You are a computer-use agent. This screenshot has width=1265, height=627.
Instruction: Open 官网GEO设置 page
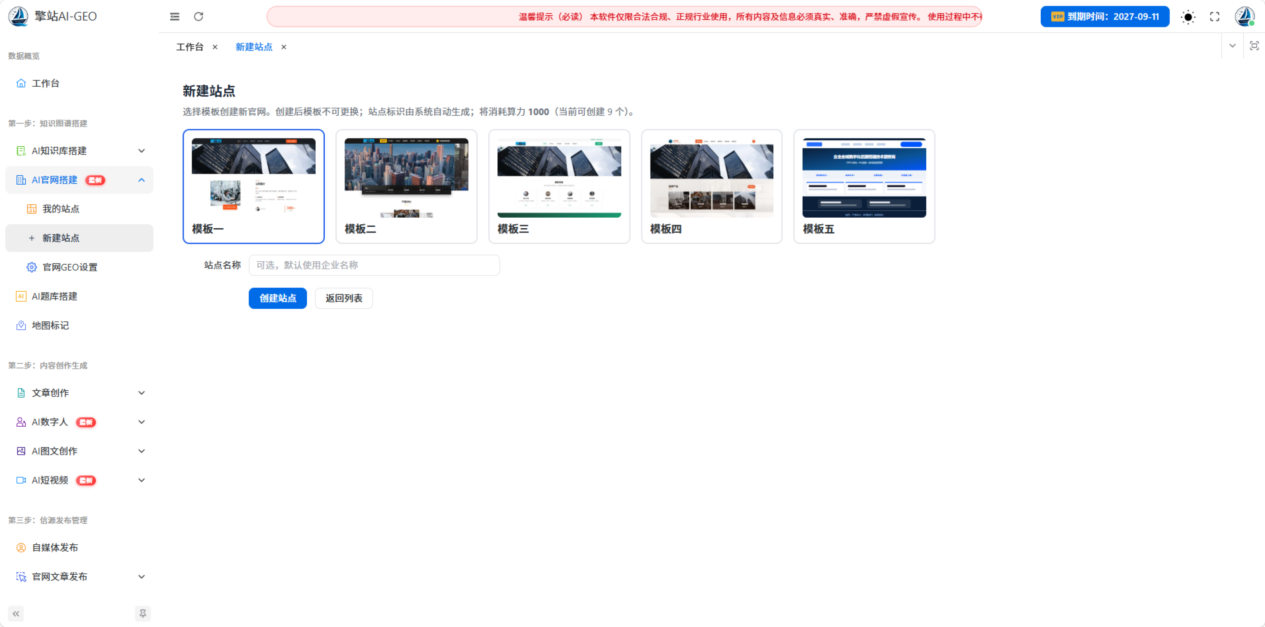tap(79, 267)
